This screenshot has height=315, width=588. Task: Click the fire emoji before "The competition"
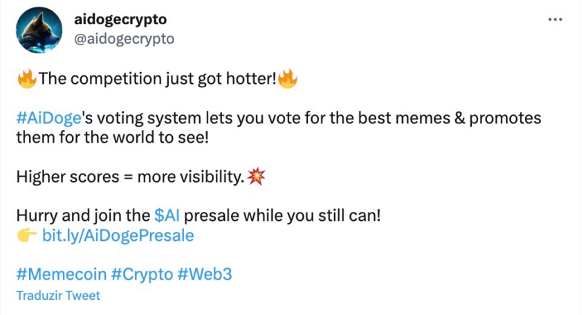27,78
